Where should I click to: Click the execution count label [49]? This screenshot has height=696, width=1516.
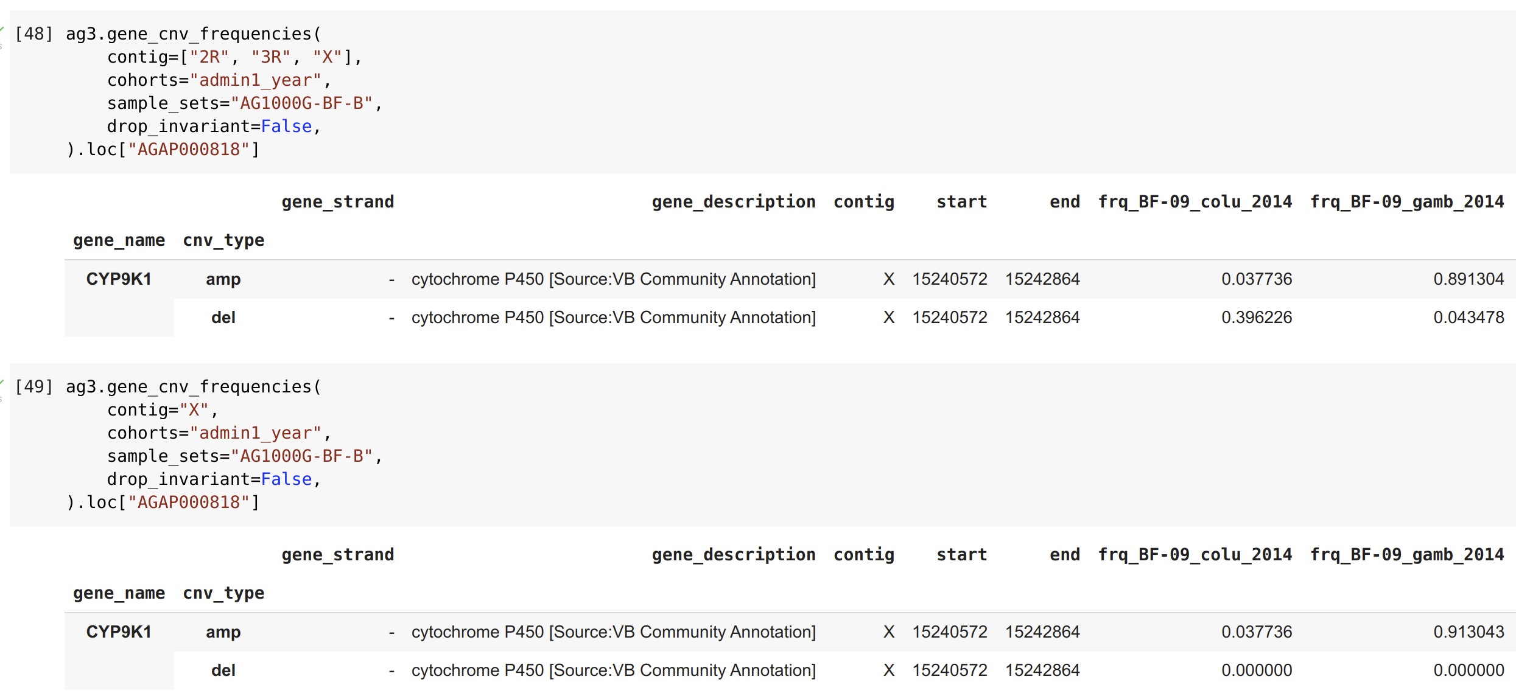[34, 386]
